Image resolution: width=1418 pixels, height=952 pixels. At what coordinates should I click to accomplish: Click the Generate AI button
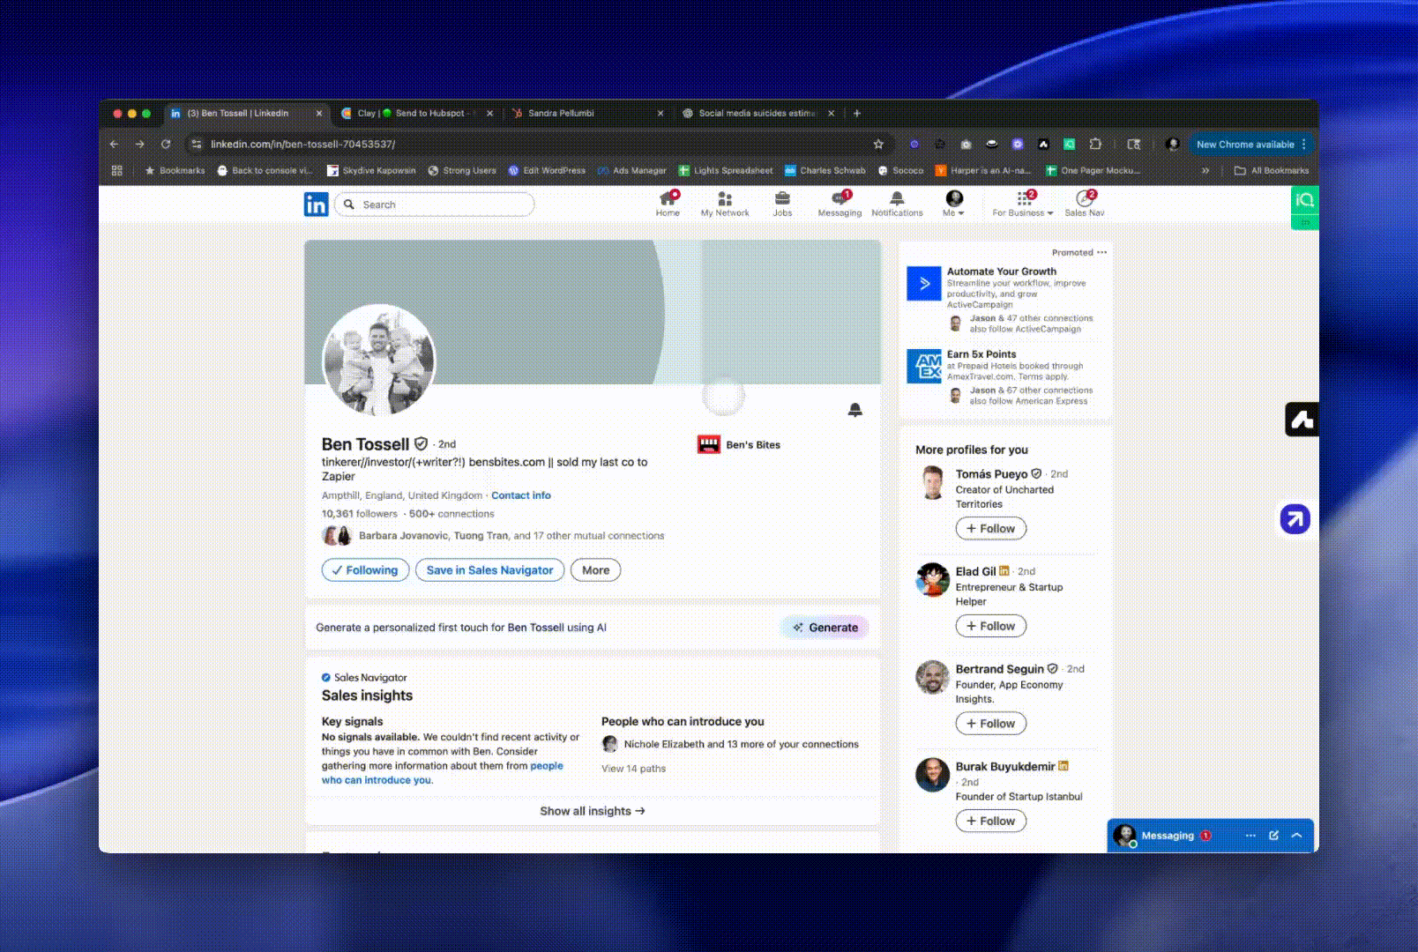[x=825, y=628]
